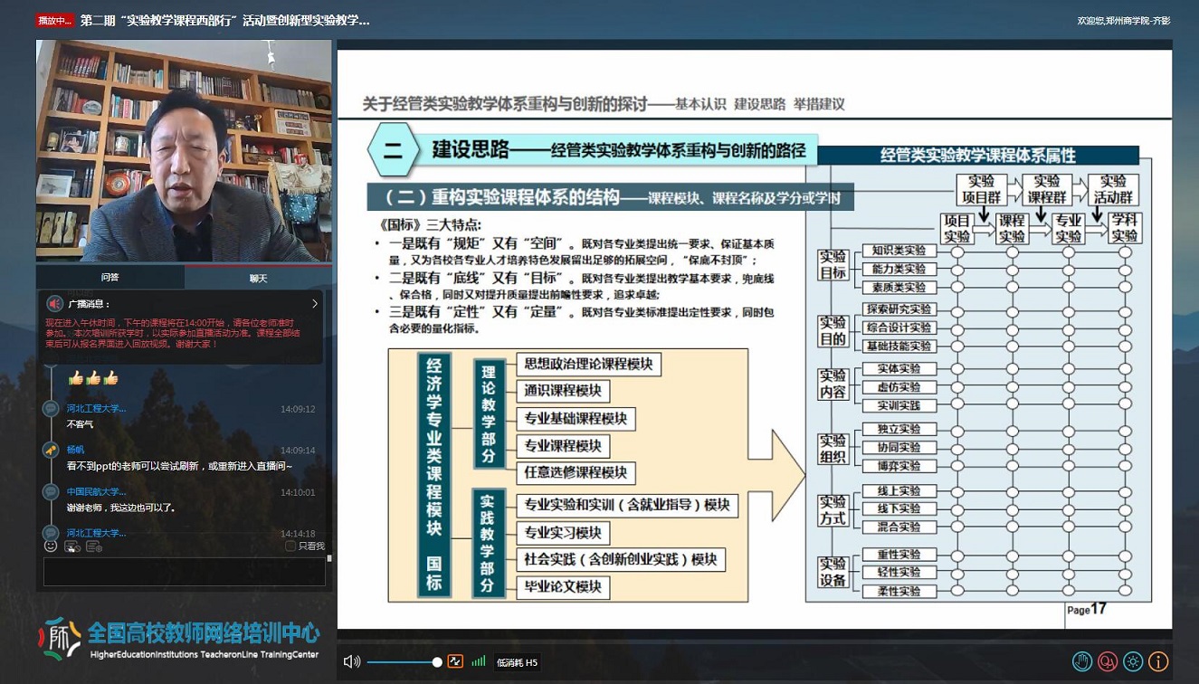Mute the speaker volume icon

pyautogui.click(x=352, y=661)
